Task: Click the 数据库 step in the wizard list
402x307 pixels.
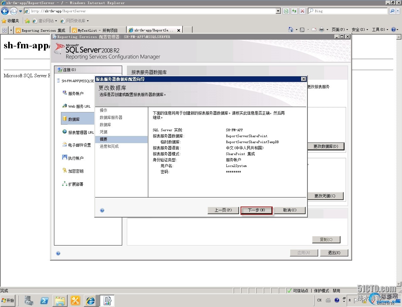Action: pyautogui.click(x=106, y=125)
